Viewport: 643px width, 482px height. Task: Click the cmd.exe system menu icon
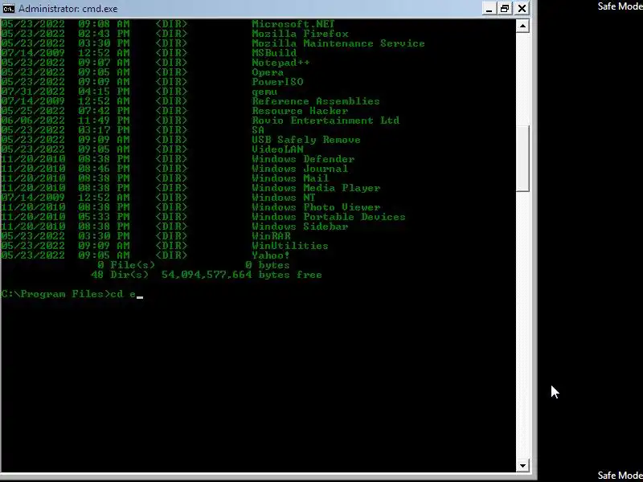click(8, 8)
